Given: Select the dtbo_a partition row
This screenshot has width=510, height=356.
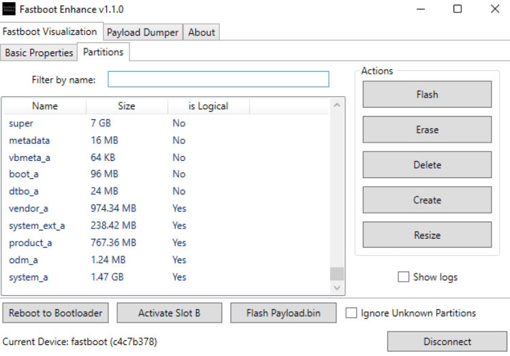Looking at the screenshot, I should (x=166, y=191).
